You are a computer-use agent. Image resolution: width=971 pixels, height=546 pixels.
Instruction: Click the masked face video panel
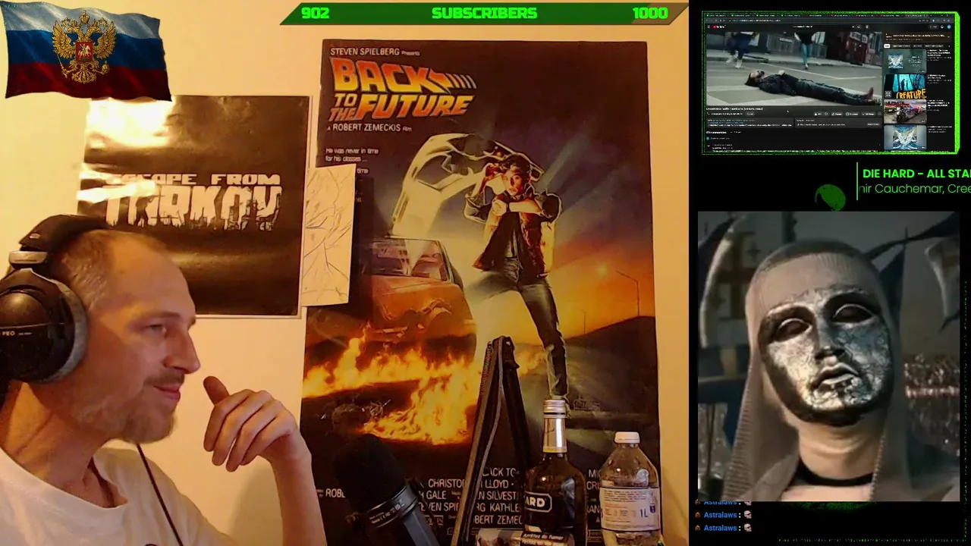pos(828,356)
